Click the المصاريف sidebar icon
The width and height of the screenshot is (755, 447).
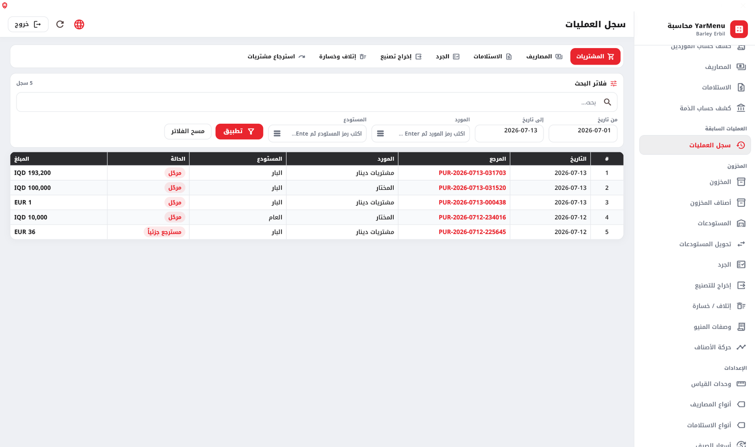[x=741, y=67]
